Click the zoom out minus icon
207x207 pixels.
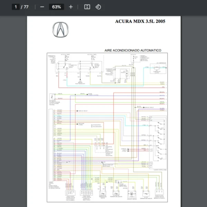(42, 7)
